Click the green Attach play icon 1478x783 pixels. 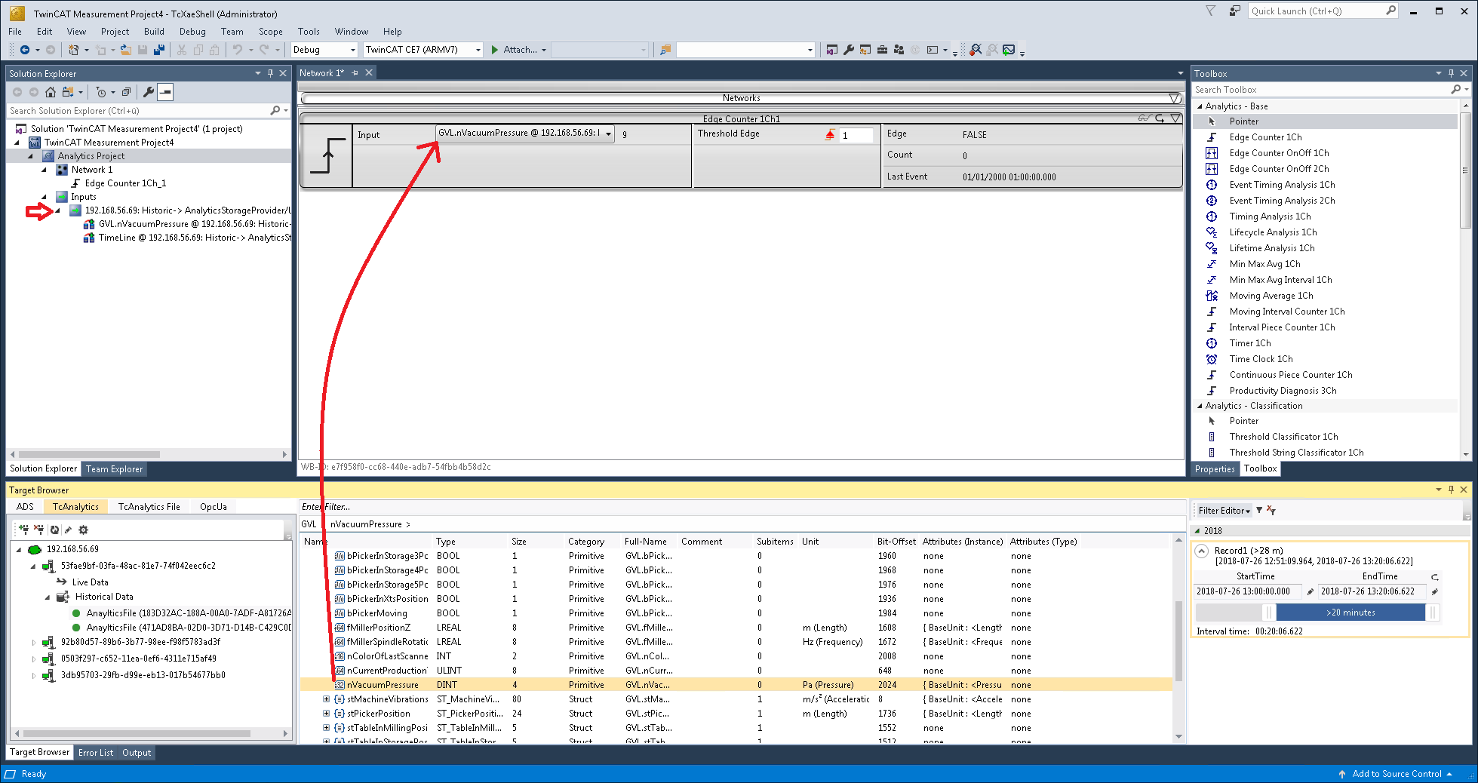pos(495,50)
